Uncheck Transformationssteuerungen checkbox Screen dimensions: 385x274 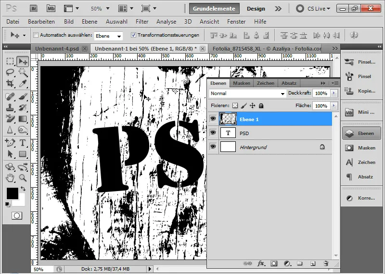pyautogui.click(x=133, y=35)
